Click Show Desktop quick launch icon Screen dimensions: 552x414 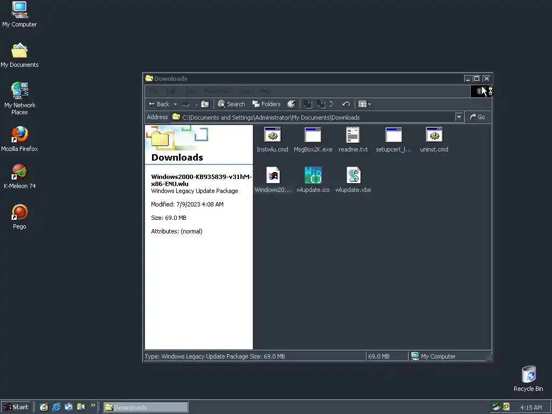point(44,408)
